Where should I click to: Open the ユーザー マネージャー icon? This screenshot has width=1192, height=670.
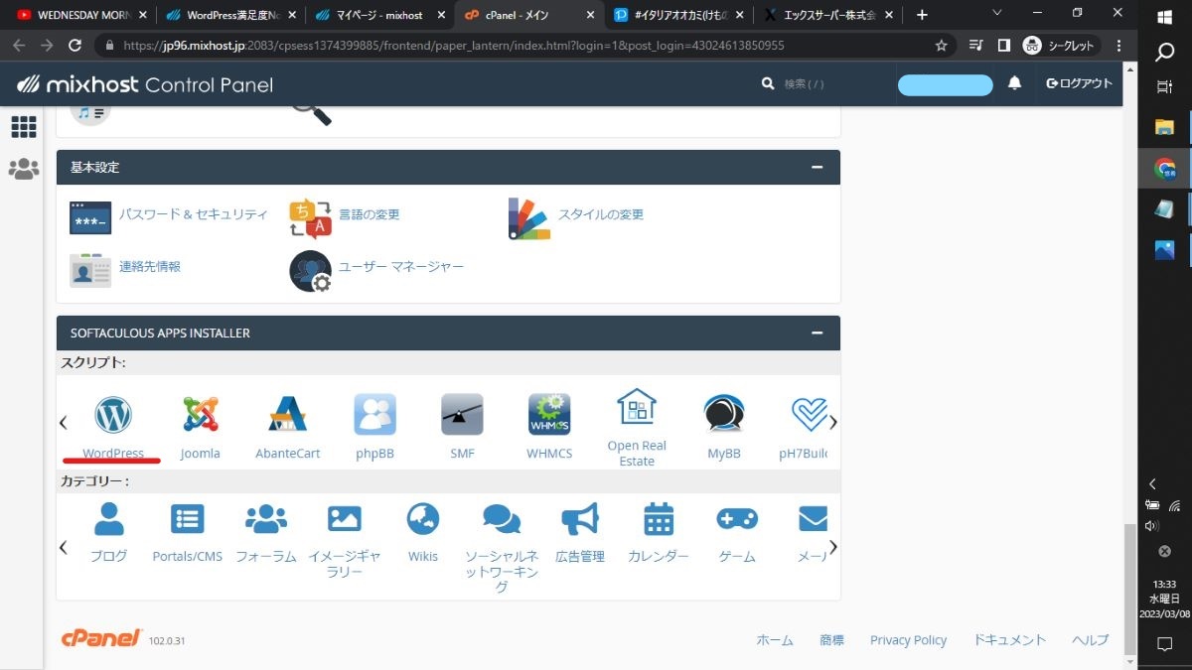[x=310, y=271]
